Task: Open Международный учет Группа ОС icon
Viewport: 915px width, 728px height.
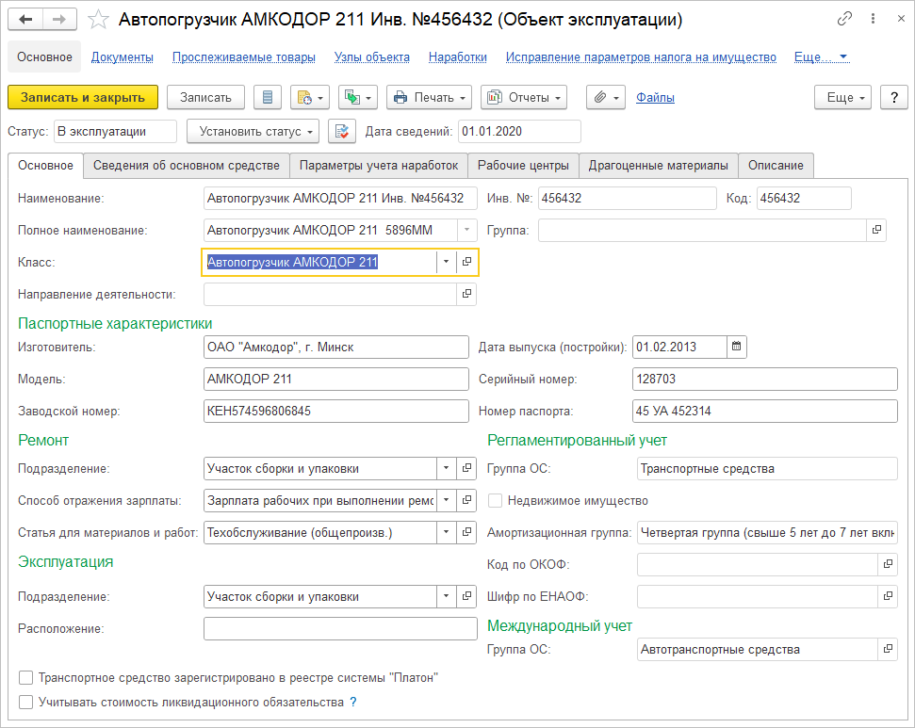Action: click(888, 649)
